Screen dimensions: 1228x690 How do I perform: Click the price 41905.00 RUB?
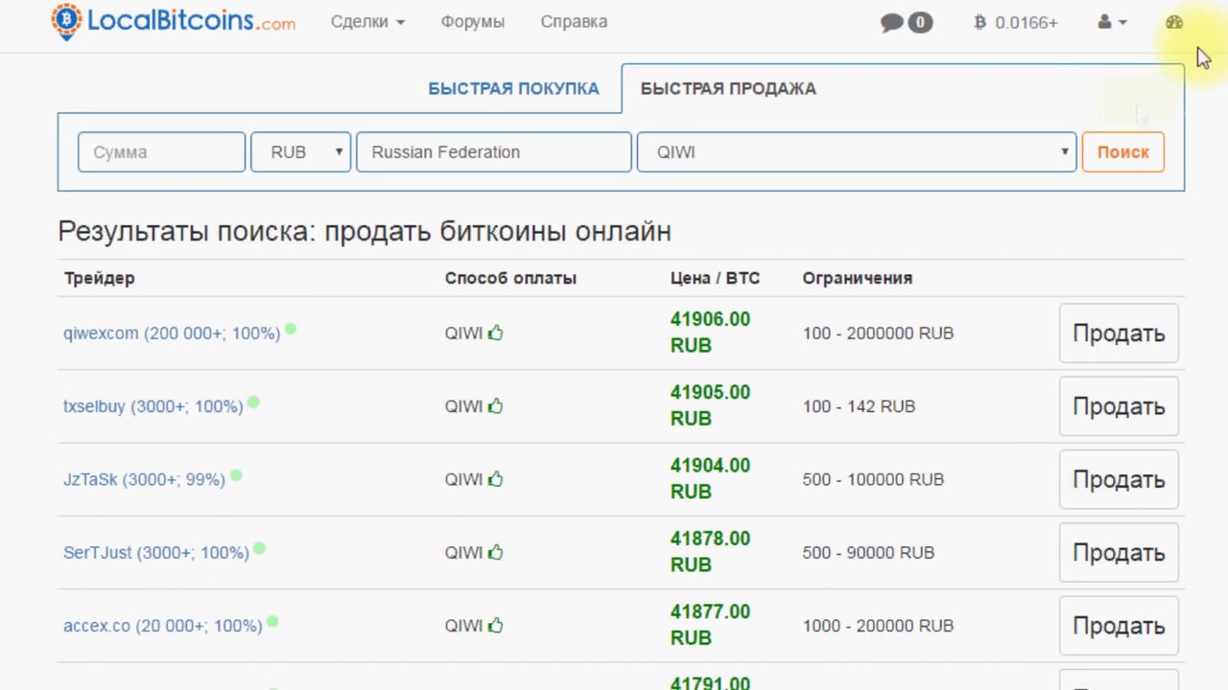(x=710, y=405)
